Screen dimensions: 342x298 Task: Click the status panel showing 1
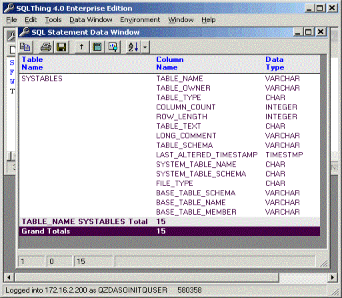(31, 261)
